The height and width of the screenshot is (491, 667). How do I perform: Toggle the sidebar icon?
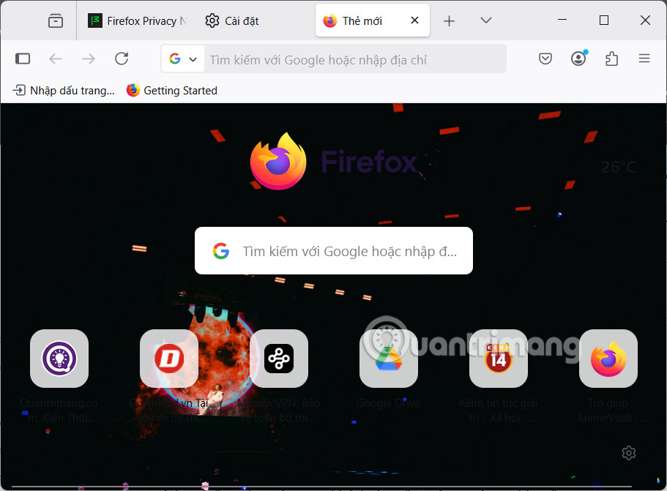point(23,58)
